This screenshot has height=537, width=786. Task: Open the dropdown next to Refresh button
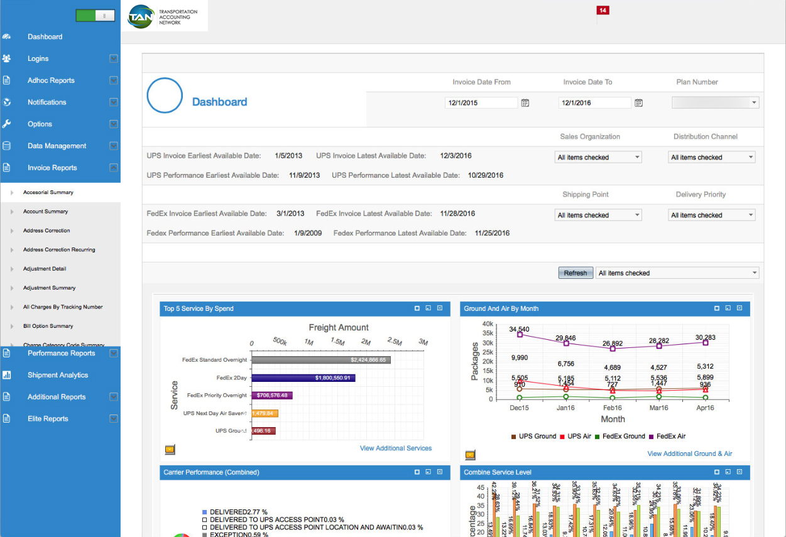(677, 273)
